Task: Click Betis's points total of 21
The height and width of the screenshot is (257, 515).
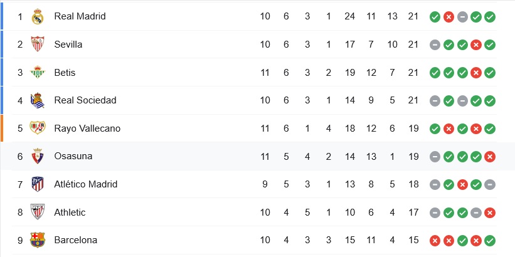Action: pyautogui.click(x=412, y=73)
